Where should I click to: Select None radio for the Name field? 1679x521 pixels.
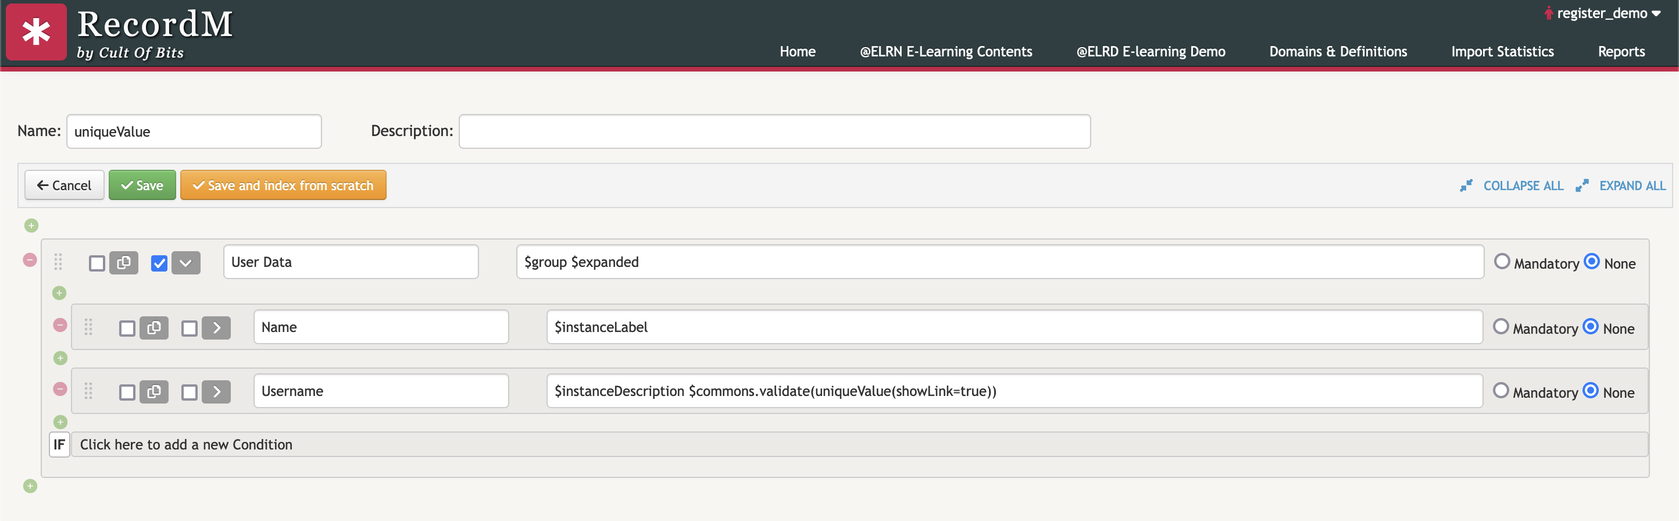1591,327
